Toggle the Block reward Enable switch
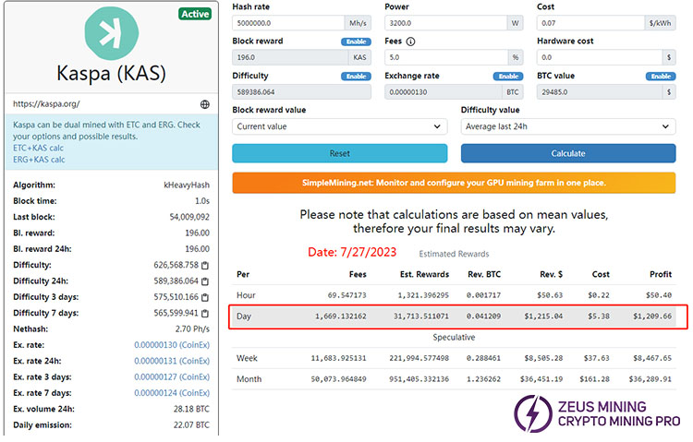The height and width of the screenshot is (442, 693). (x=356, y=42)
